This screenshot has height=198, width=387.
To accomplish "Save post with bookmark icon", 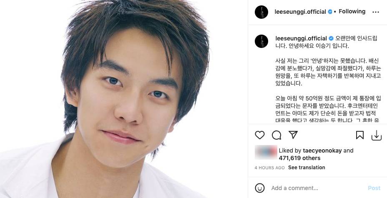I will tap(360, 135).
